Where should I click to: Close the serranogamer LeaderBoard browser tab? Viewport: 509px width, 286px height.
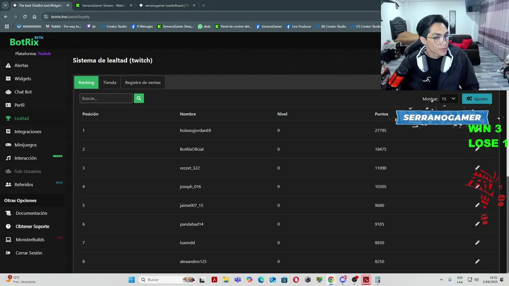[195, 6]
